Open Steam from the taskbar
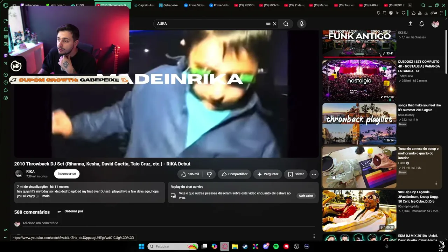448x252 pixels. click(245, 246)
